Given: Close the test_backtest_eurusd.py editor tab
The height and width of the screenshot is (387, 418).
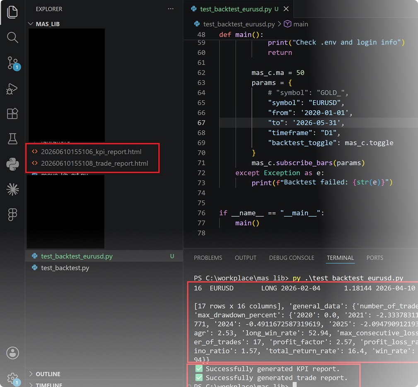Looking at the screenshot, I should [x=286, y=9].
